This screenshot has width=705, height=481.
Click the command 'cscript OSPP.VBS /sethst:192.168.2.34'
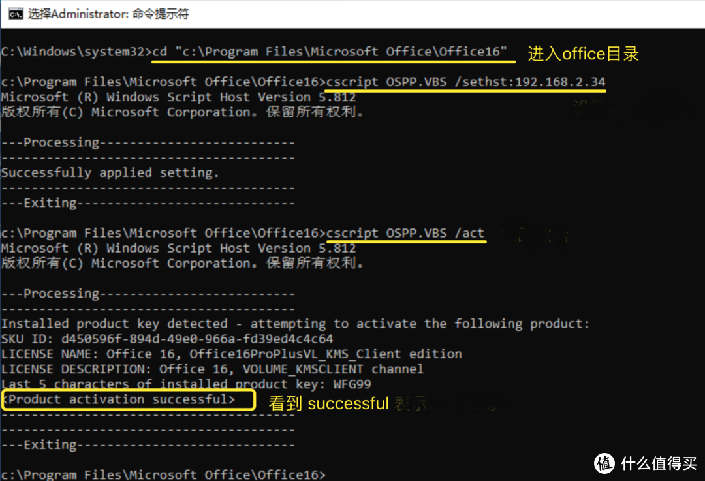466,82
